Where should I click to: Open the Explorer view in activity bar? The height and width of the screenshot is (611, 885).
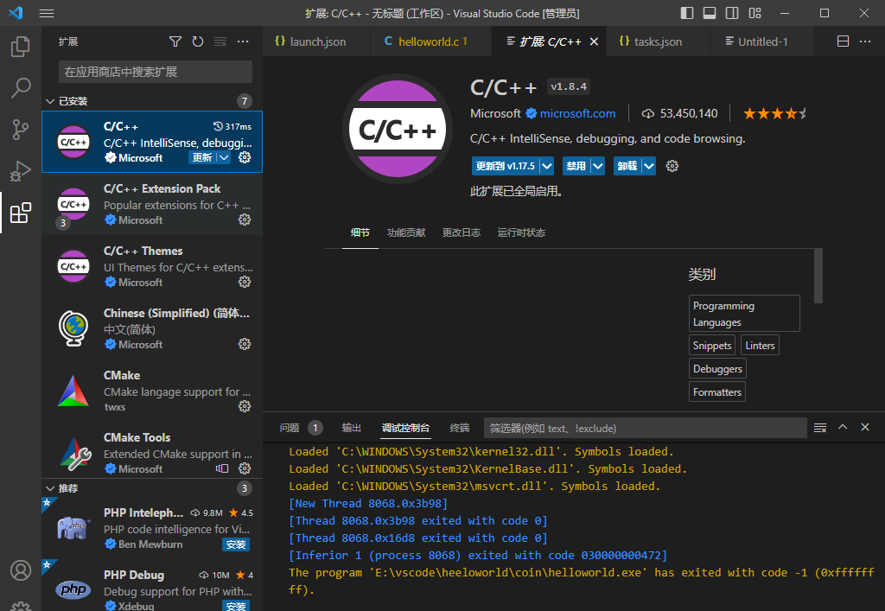21,47
